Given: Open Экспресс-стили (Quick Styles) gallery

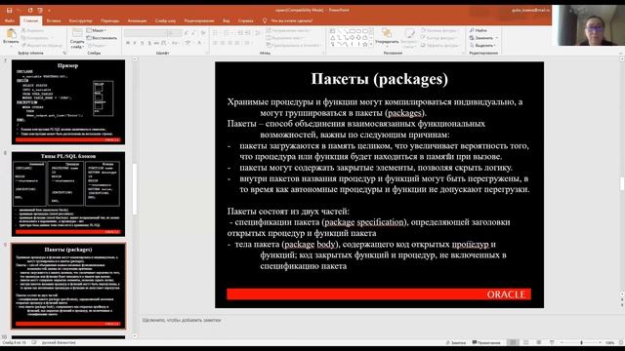Looking at the screenshot, I should (x=409, y=38).
